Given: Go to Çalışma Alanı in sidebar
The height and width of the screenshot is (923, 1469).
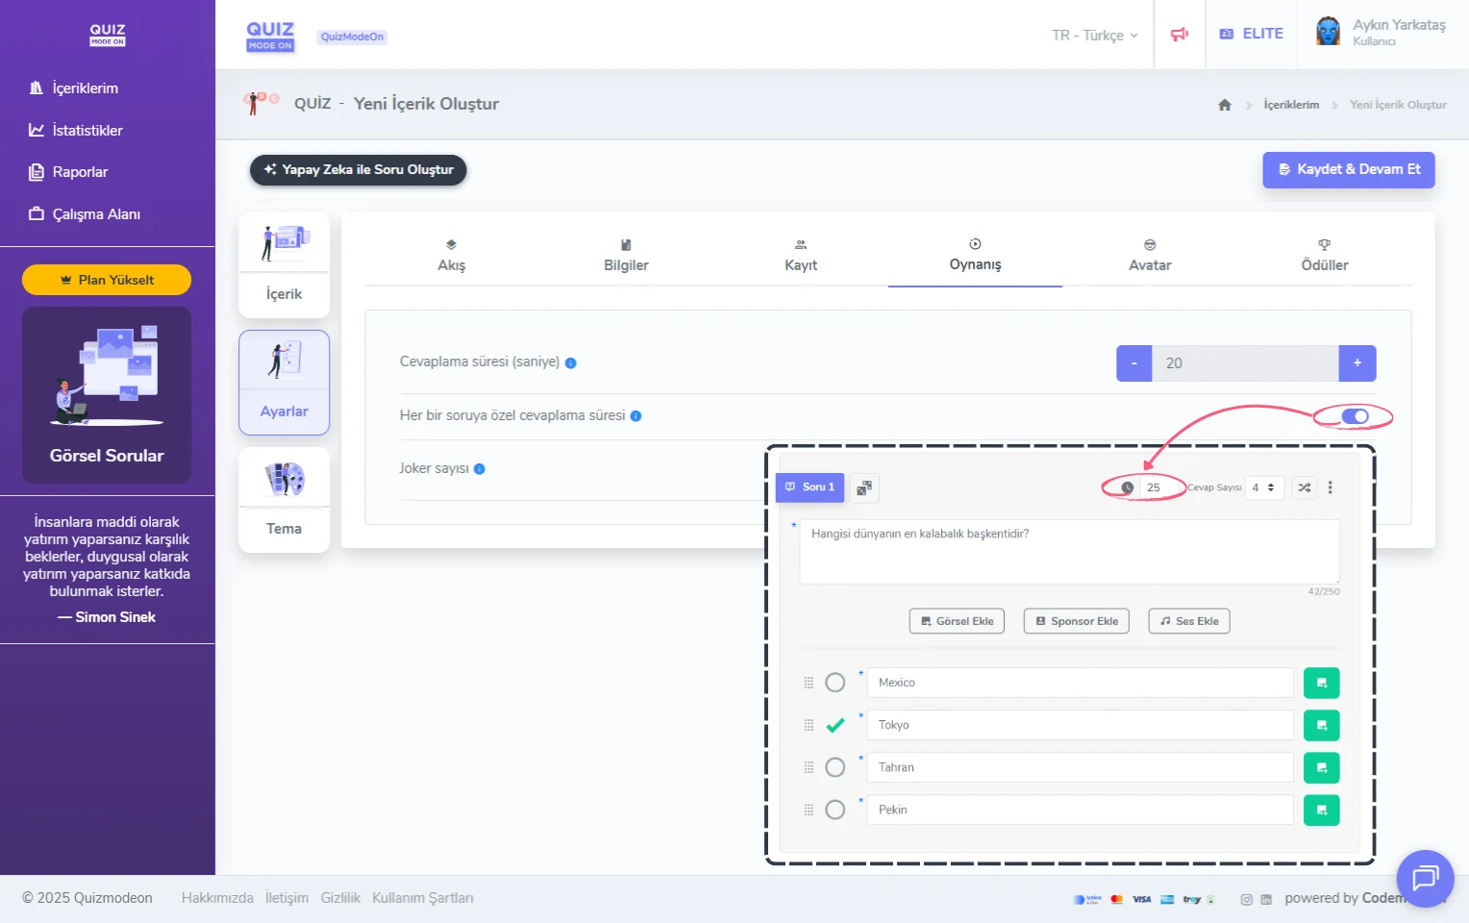Looking at the screenshot, I should point(95,214).
